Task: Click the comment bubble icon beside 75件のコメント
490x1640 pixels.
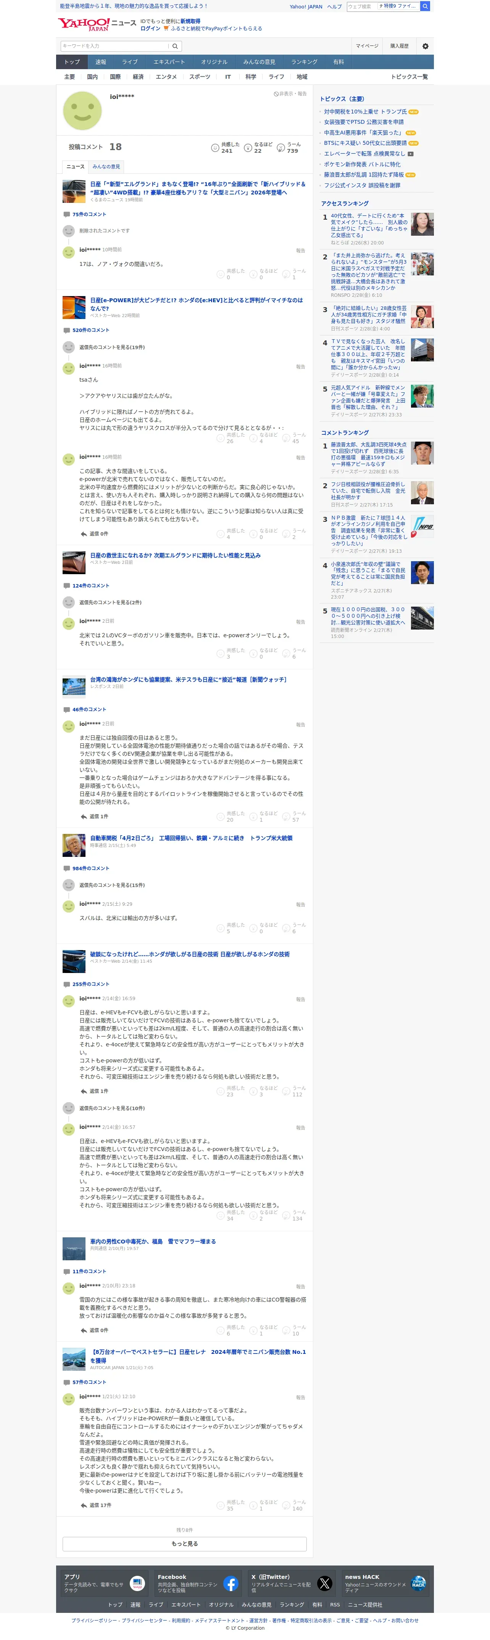Action: pos(67,215)
